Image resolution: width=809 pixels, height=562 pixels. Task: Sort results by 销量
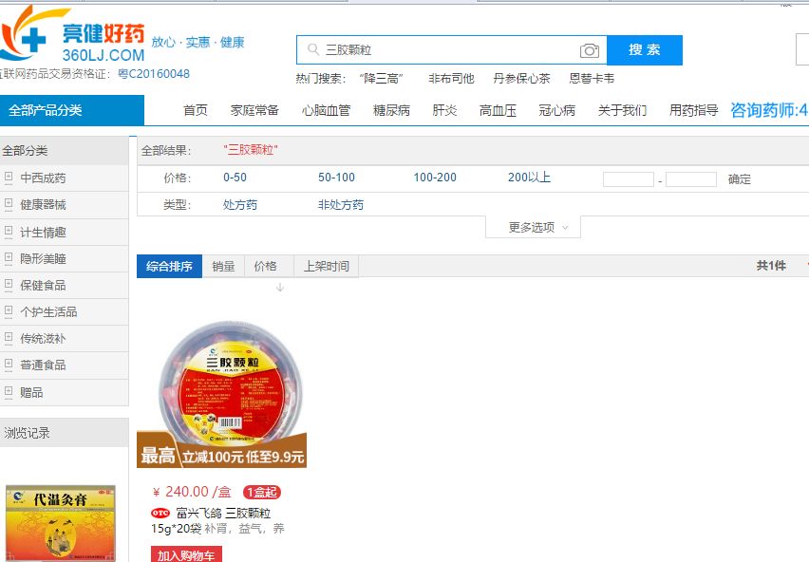click(x=223, y=267)
